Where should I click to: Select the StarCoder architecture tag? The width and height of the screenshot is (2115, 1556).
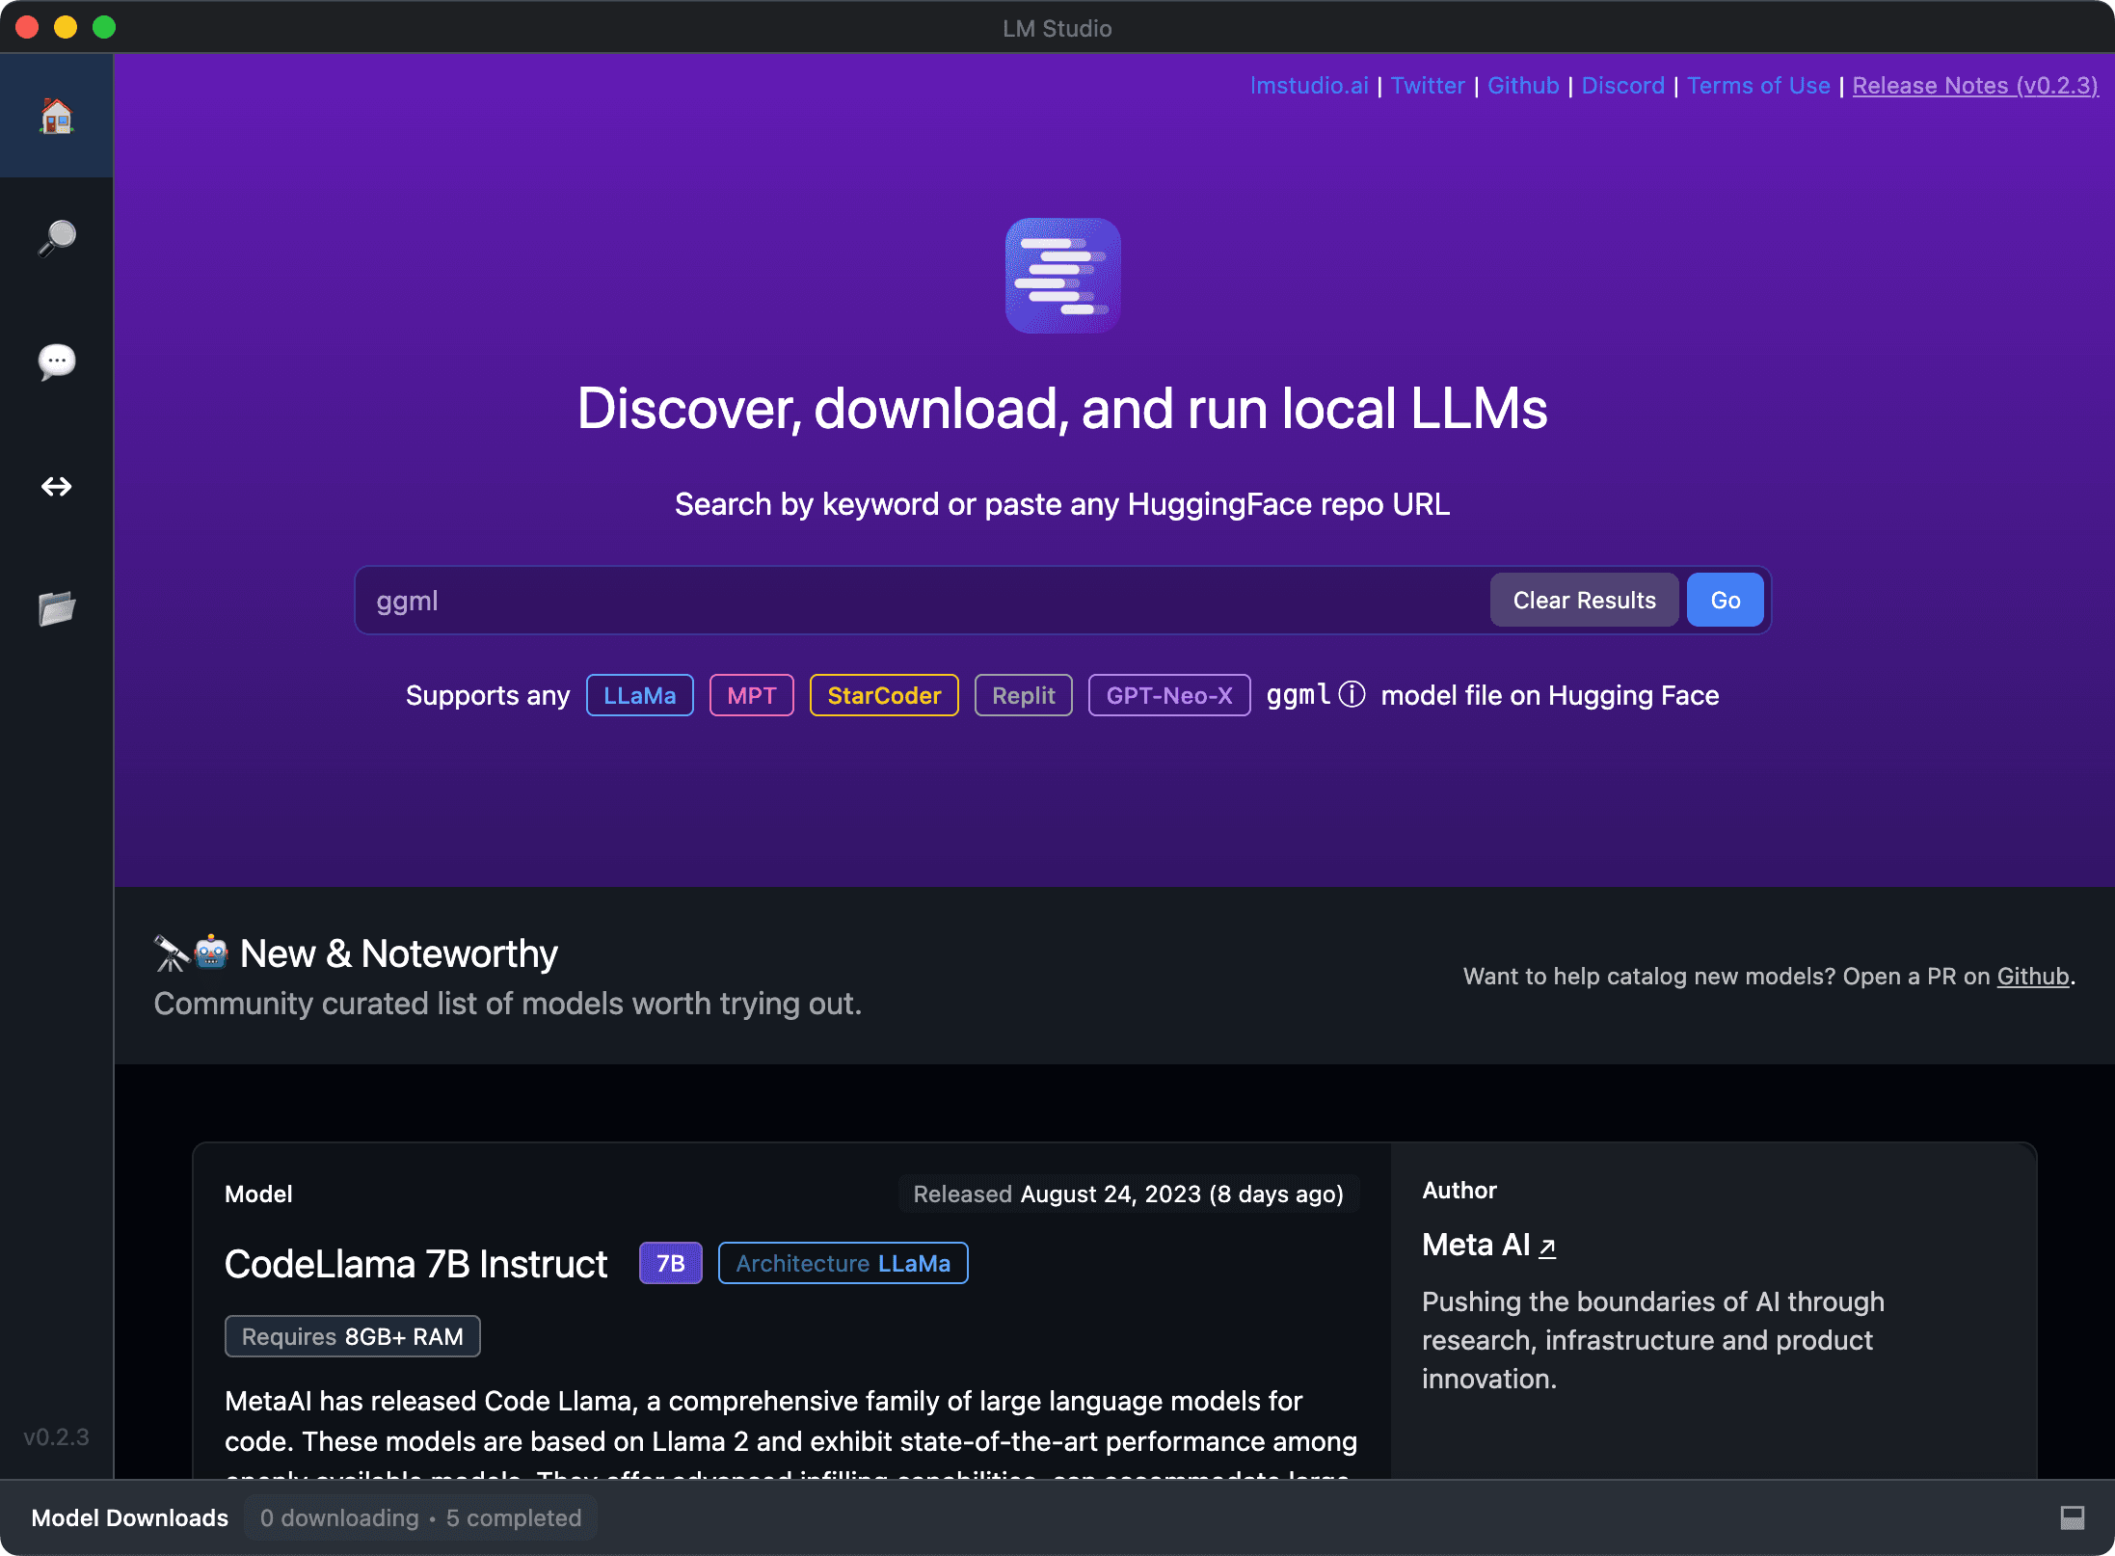(883, 695)
